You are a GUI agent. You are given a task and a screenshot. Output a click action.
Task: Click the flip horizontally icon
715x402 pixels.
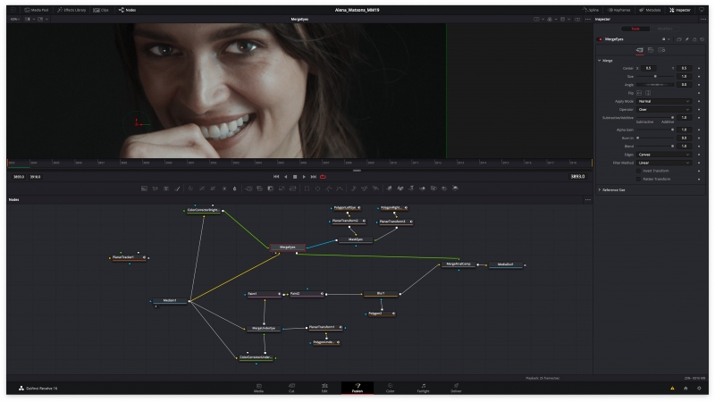(638, 93)
